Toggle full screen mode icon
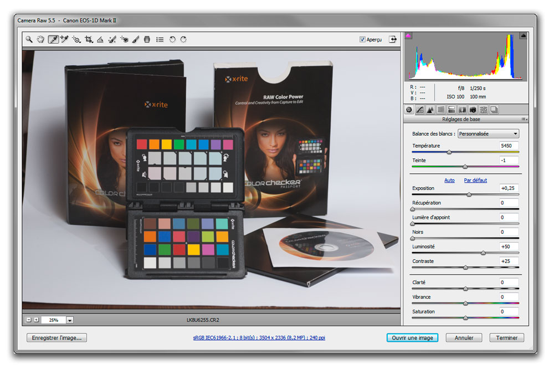The image size is (554, 371). pyautogui.click(x=393, y=39)
